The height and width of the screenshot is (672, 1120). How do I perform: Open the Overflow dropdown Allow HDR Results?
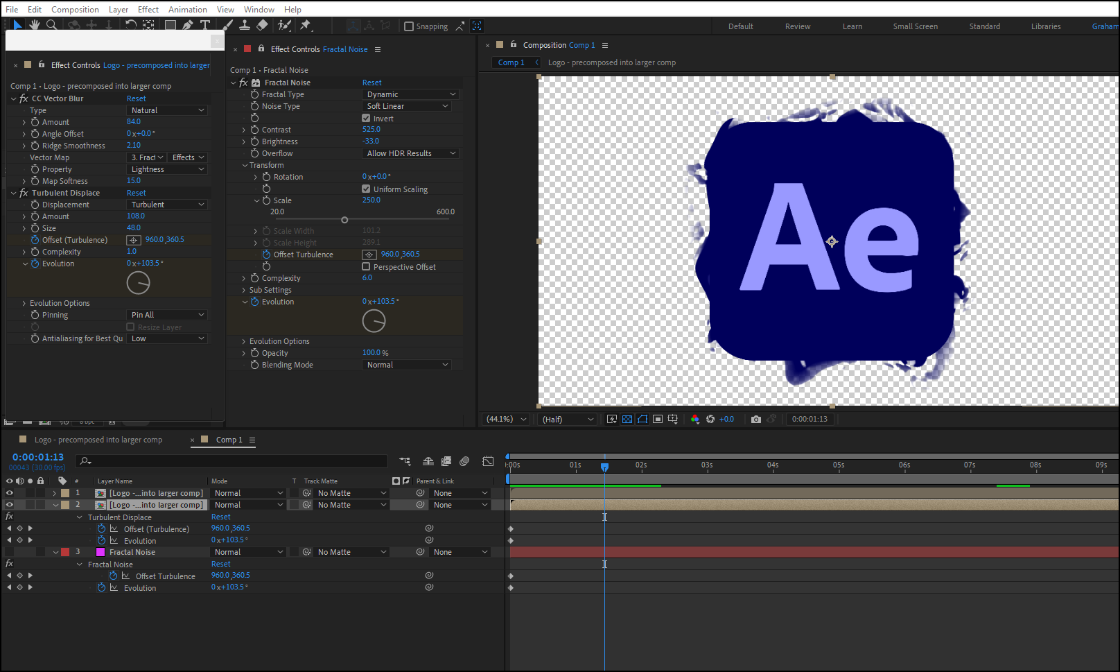410,153
